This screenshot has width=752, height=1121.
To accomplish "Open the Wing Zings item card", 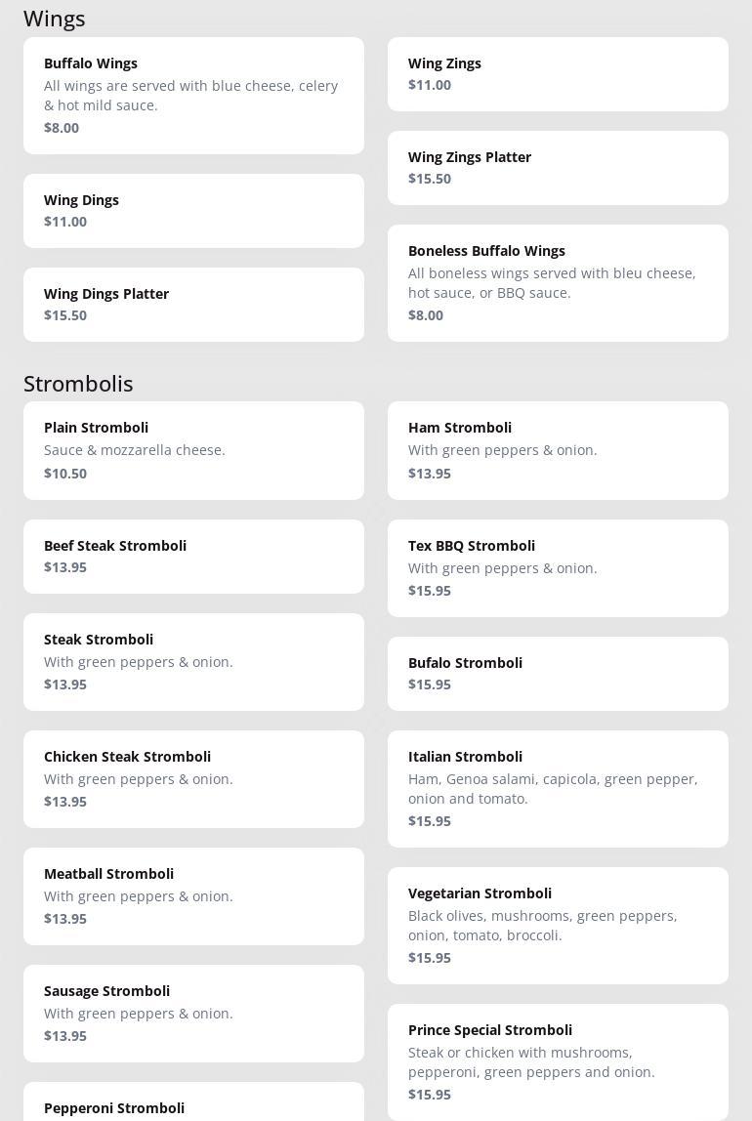I will coord(558,74).
